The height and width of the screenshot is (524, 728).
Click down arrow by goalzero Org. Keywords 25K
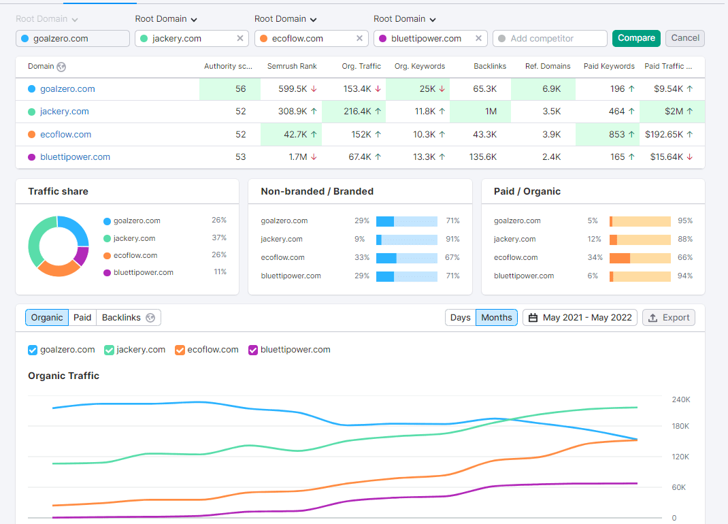pos(442,88)
